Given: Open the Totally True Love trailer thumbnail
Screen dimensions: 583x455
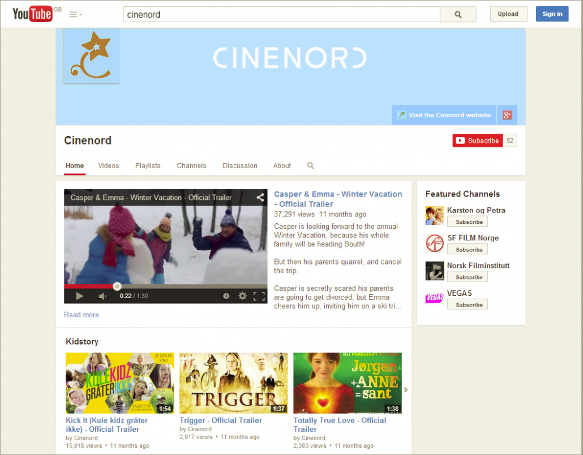Looking at the screenshot, I should (x=348, y=383).
